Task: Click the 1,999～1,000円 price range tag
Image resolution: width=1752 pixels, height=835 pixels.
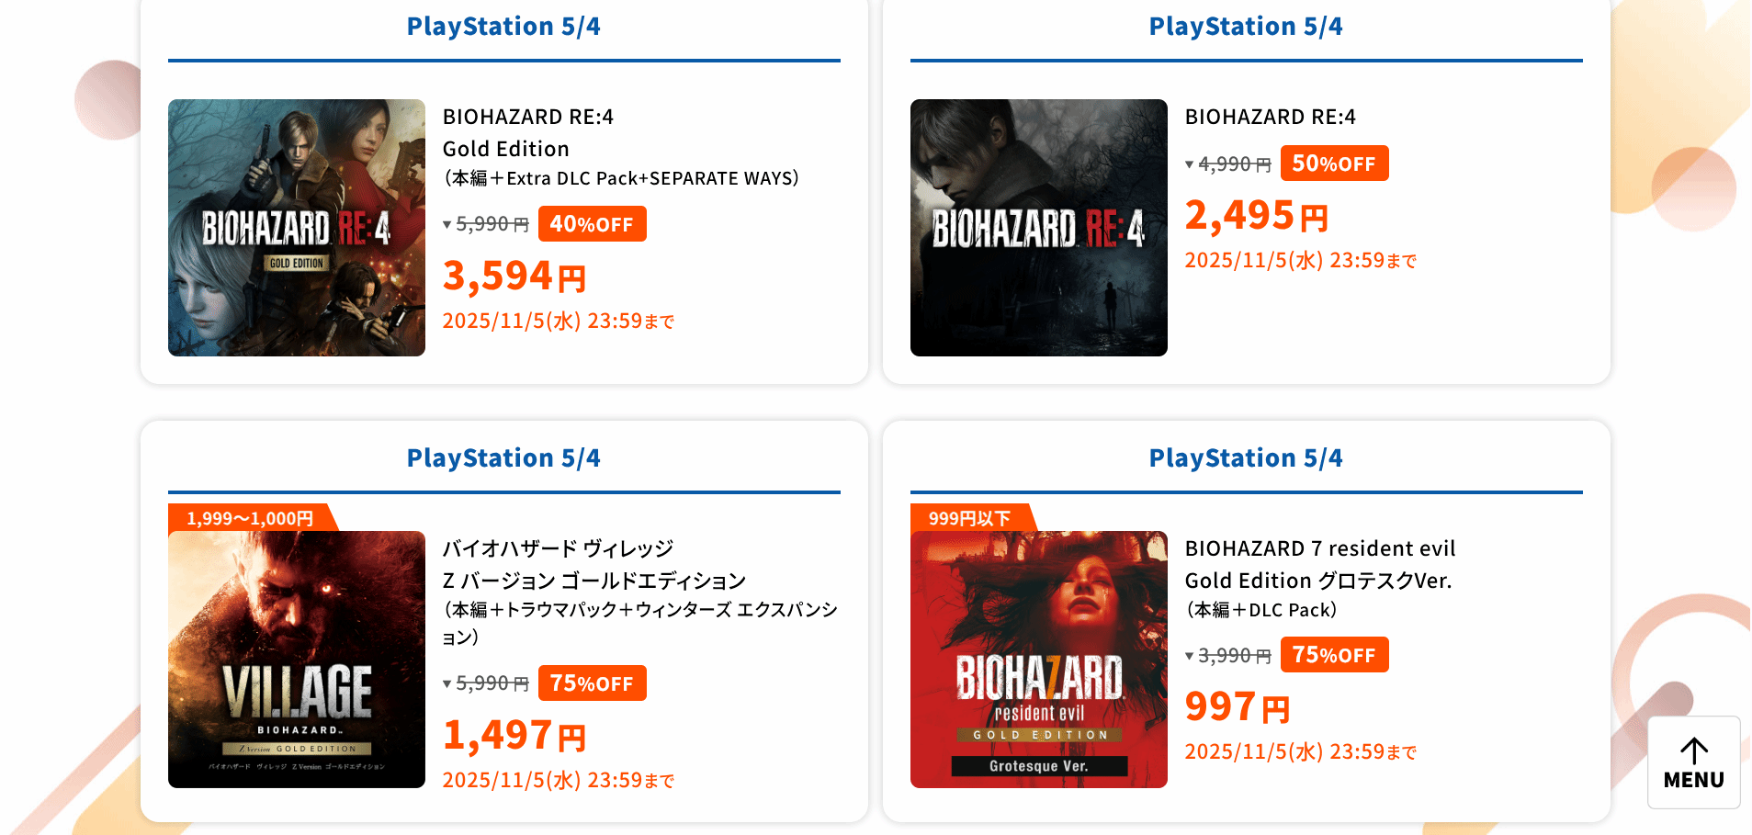Action: (250, 518)
